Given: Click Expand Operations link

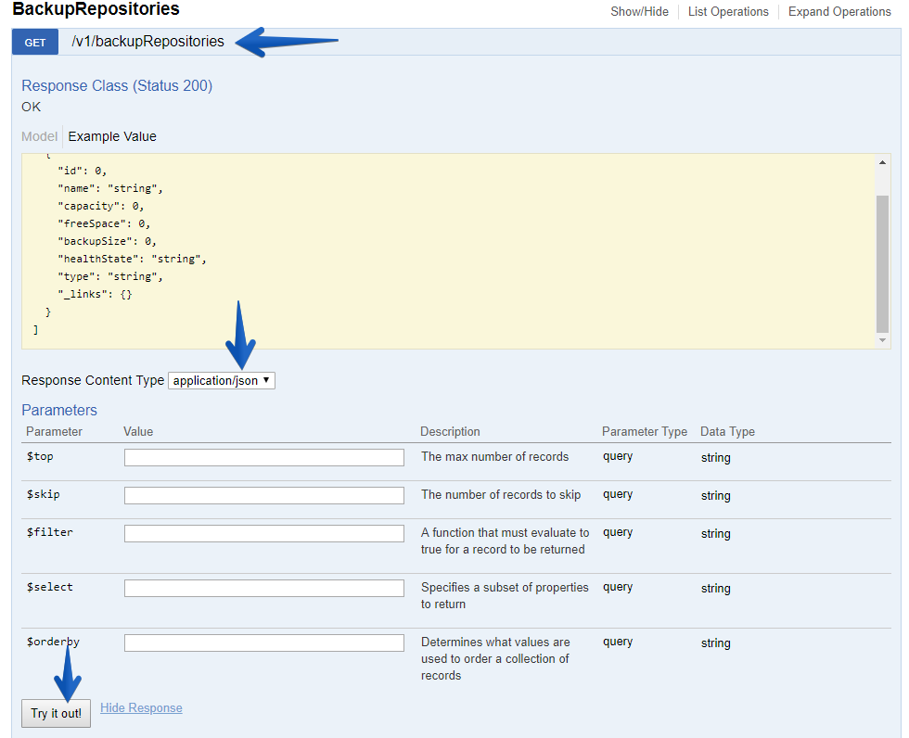Looking at the screenshot, I should click(x=839, y=11).
